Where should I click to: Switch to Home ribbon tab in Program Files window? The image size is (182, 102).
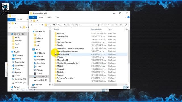[41, 17]
